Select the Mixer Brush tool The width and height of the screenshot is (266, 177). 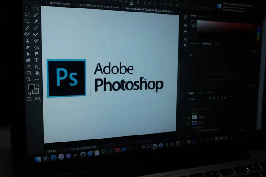35,35
